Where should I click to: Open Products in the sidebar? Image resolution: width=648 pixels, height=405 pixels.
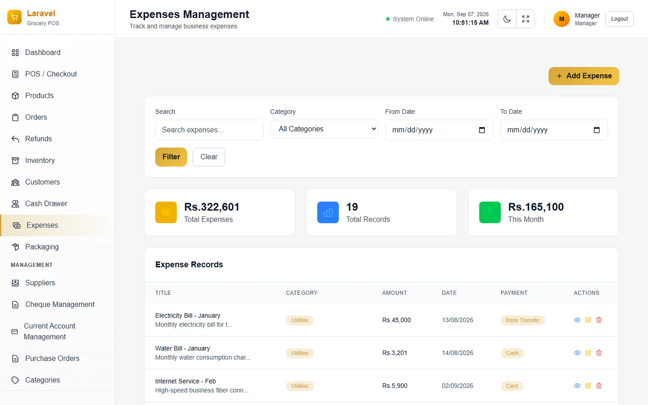(x=57, y=96)
